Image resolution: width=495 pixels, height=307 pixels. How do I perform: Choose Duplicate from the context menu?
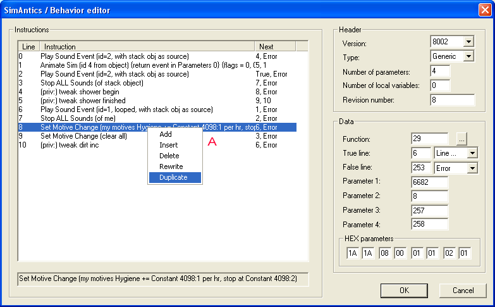[175, 177]
